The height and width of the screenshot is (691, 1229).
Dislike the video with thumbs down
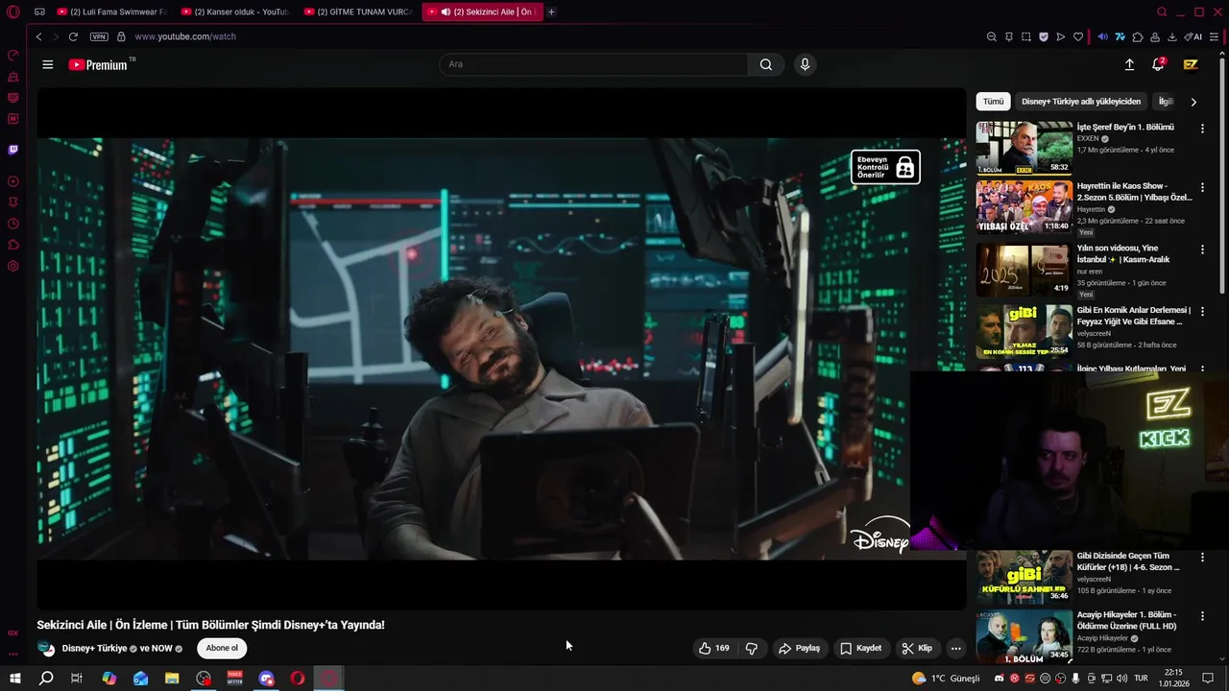pyautogui.click(x=752, y=648)
